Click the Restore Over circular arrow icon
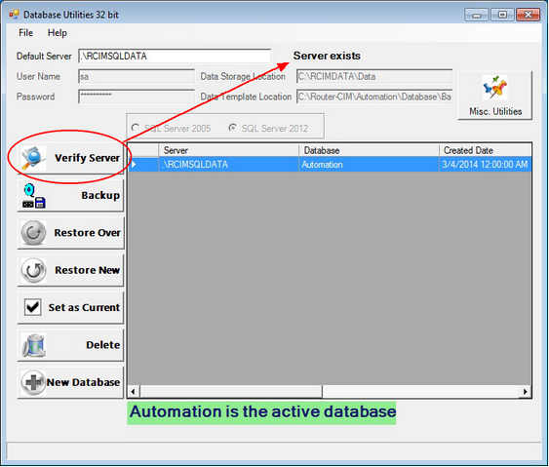The width and height of the screenshot is (549, 467). coord(33,233)
